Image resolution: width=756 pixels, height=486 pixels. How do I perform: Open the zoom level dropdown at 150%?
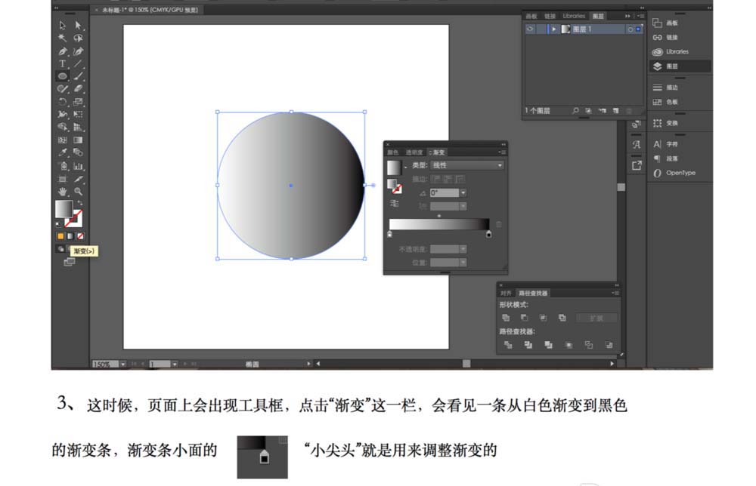(x=123, y=364)
